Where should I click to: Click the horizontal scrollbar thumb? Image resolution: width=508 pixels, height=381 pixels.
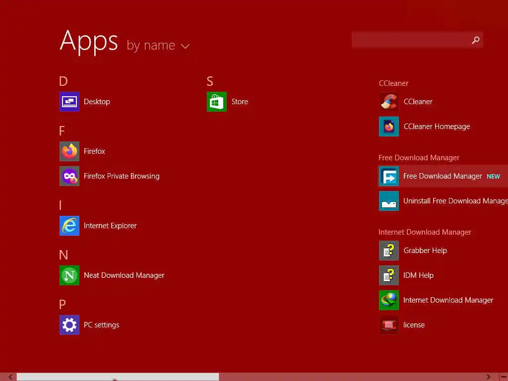tap(118, 377)
